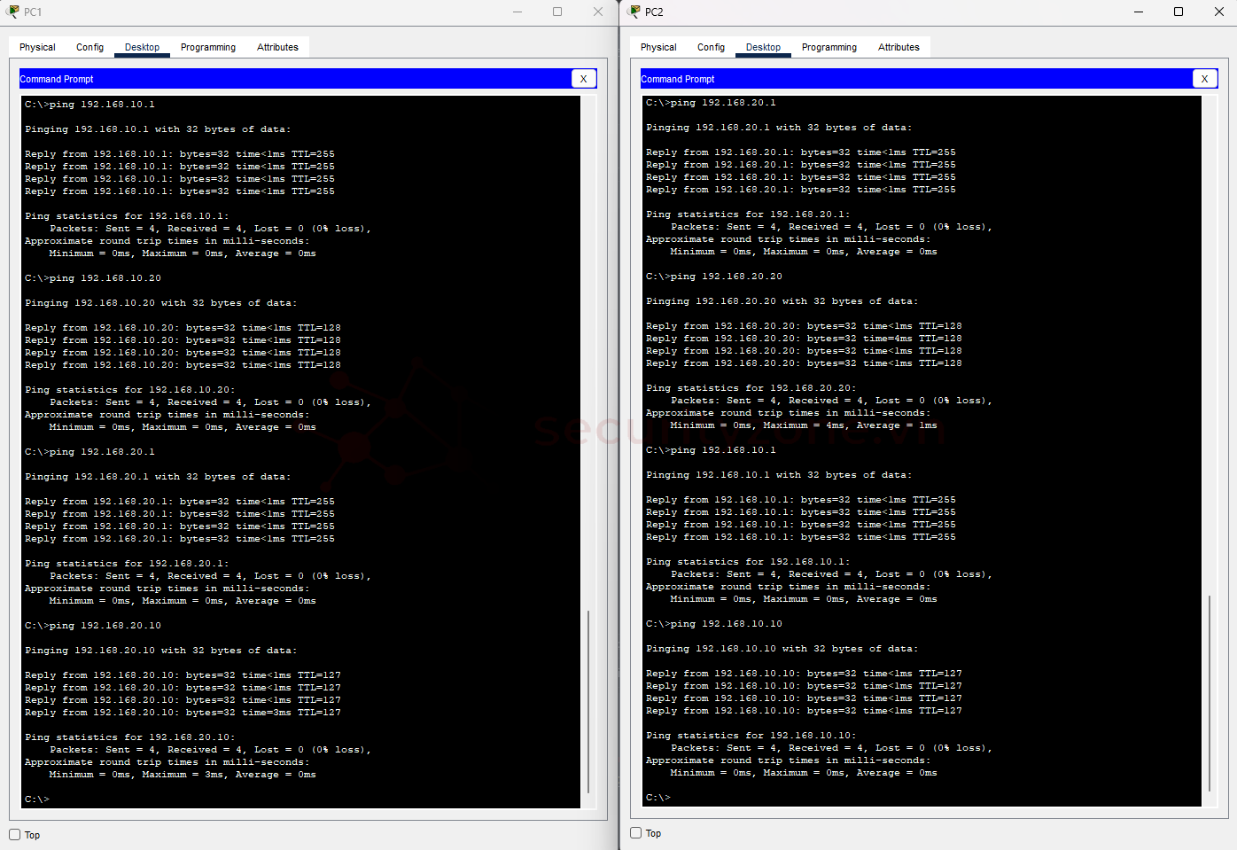Click the PC2 window title icon
The image size is (1237, 850).
[634, 12]
